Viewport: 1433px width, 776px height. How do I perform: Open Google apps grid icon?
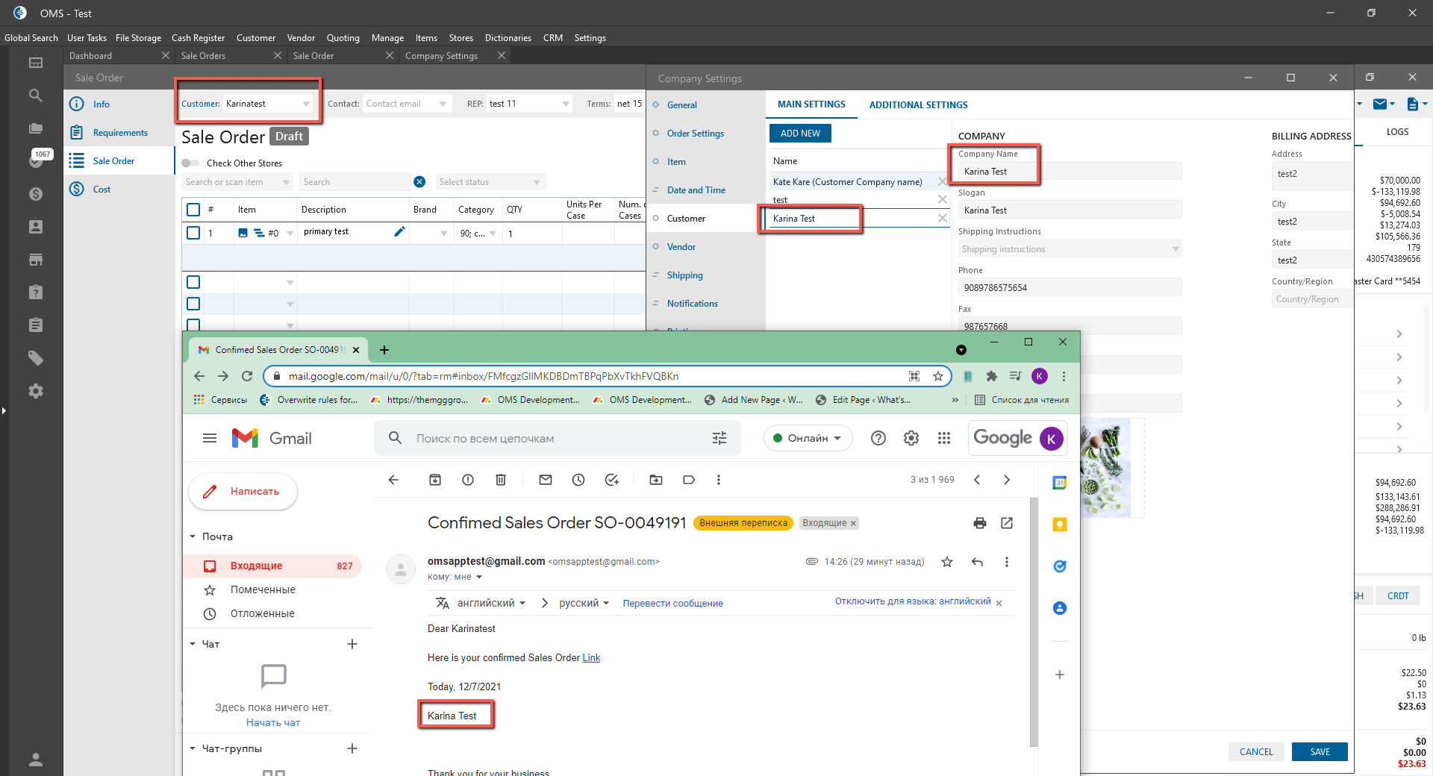tap(944, 438)
